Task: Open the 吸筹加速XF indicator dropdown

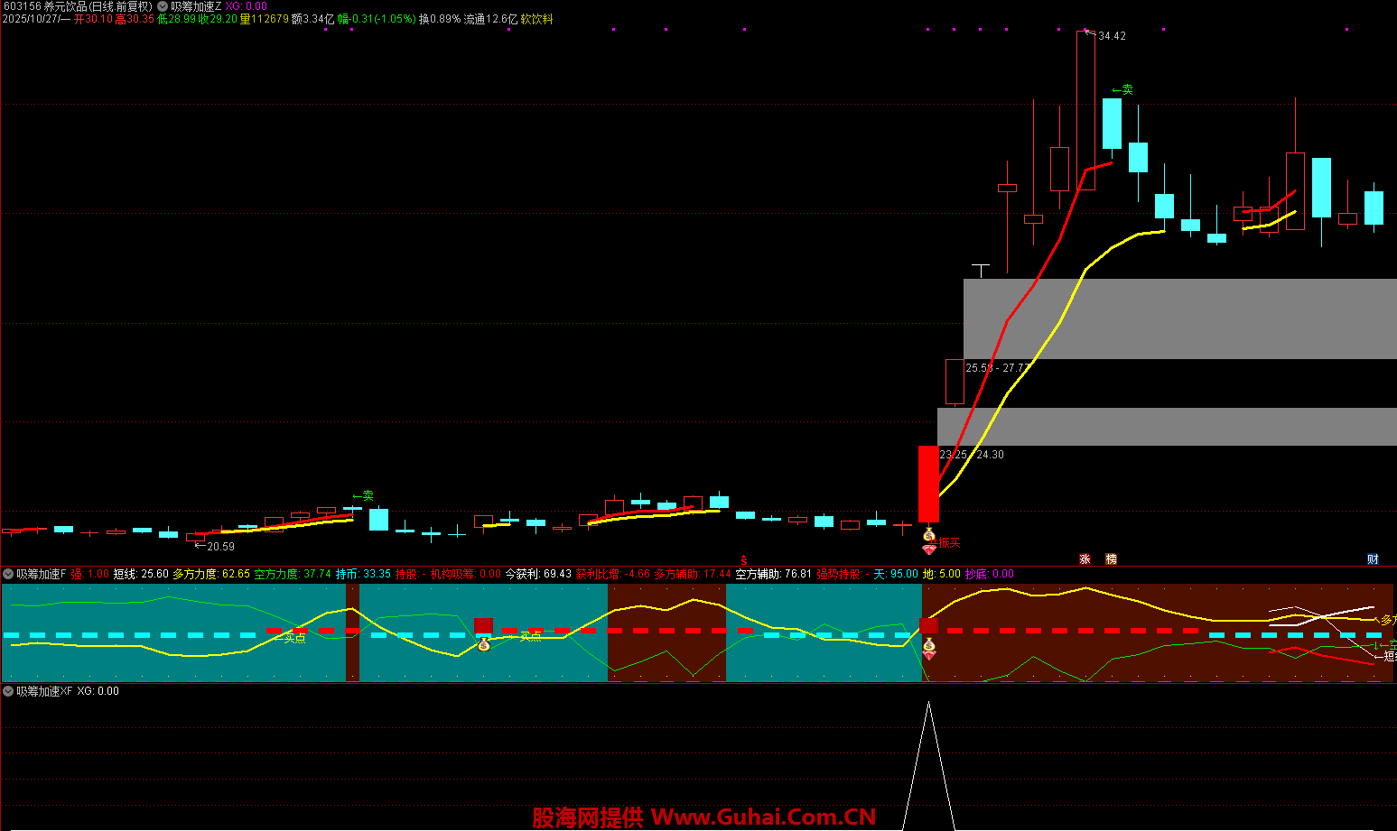Action: click(x=8, y=691)
